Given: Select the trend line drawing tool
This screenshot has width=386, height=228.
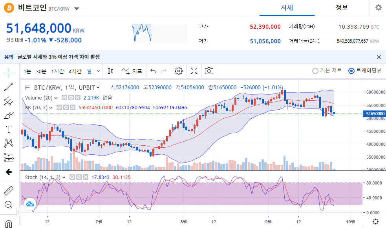Looking at the screenshot, I should 9,87.
